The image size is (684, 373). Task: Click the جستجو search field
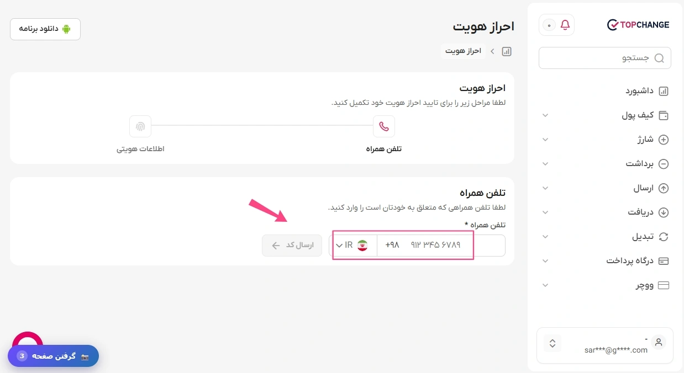coord(604,58)
